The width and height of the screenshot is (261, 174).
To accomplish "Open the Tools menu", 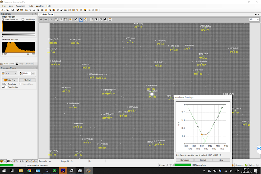I will pos(31,6).
